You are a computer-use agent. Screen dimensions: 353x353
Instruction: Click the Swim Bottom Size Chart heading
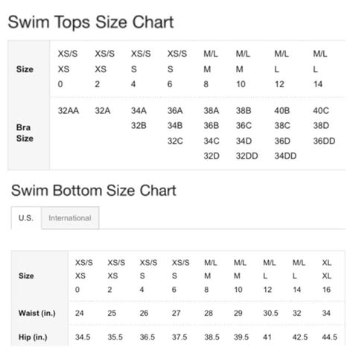pyautogui.click(x=94, y=191)
